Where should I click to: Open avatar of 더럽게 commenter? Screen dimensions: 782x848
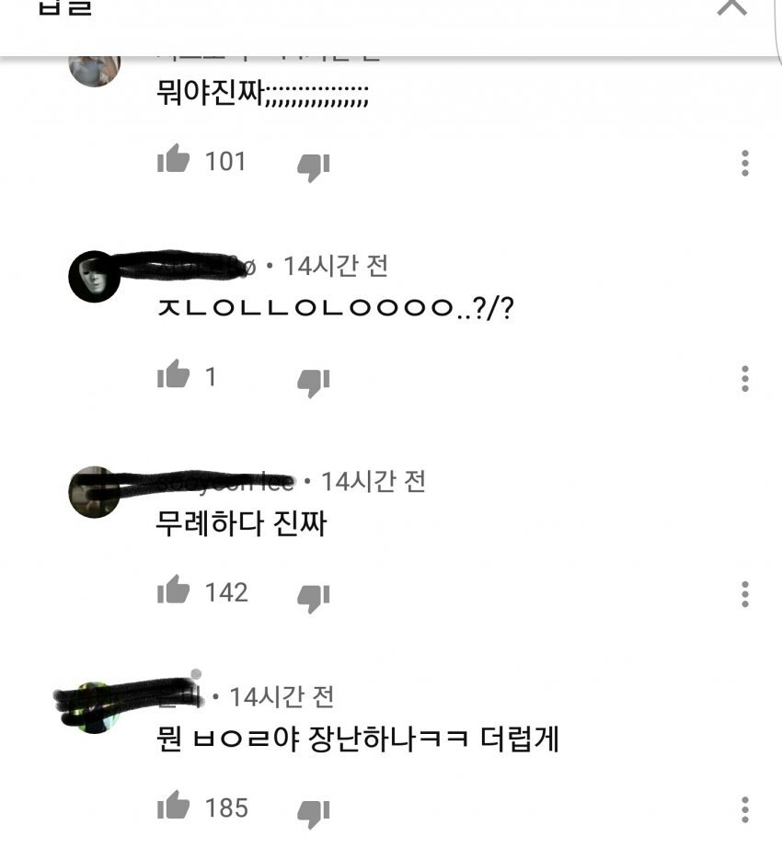[94, 707]
